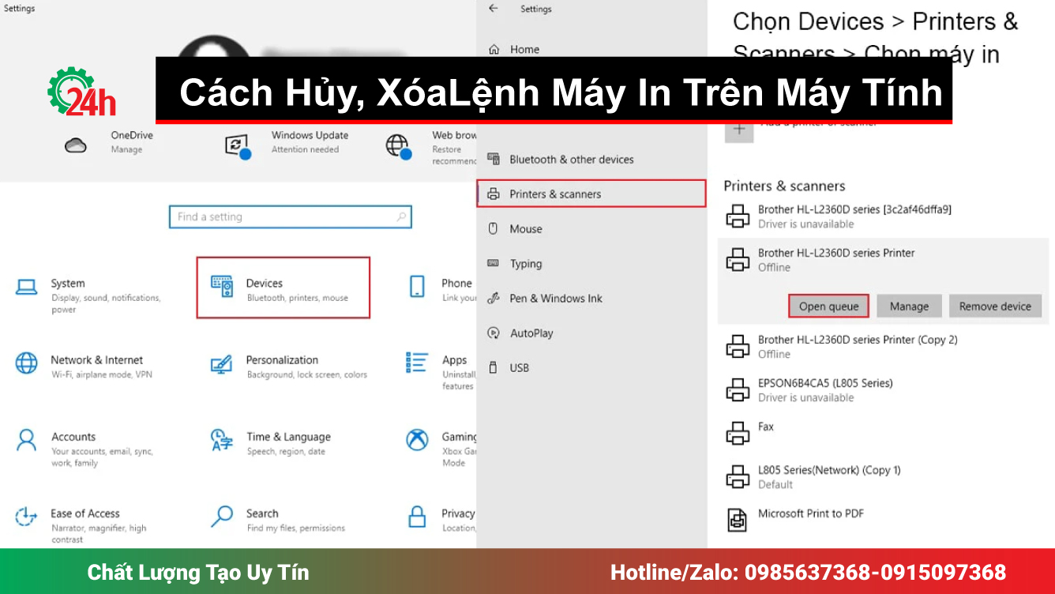Image resolution: width=1055 pixels, height=594 pixels.
Task: Open the Ease of Access icon
Action: [27, 518]
